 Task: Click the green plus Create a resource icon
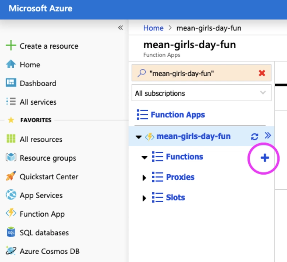(x=11, y=45)
